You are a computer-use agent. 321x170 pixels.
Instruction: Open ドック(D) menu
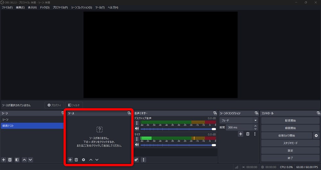45,8
